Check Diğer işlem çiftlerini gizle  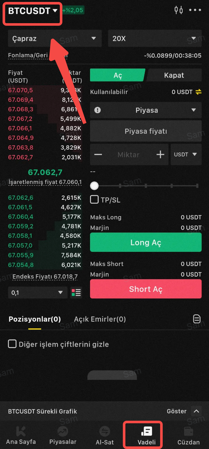(12, 344)
